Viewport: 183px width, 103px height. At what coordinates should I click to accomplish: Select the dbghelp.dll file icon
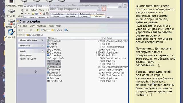tap(48, 67)
